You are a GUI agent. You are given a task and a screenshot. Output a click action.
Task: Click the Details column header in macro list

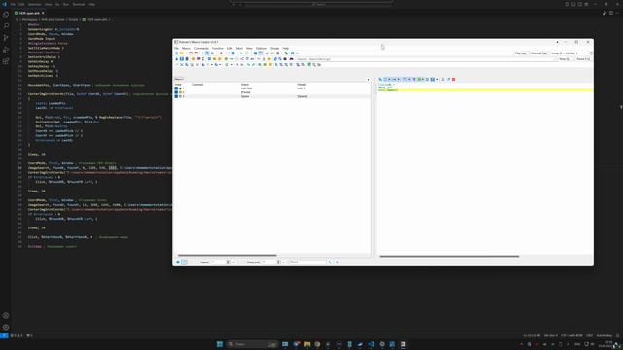point(302,85)
